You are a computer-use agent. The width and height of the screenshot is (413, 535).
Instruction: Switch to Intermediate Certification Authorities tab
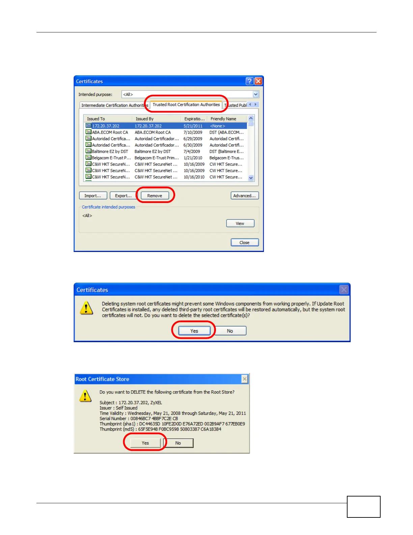tap(114, 105)
